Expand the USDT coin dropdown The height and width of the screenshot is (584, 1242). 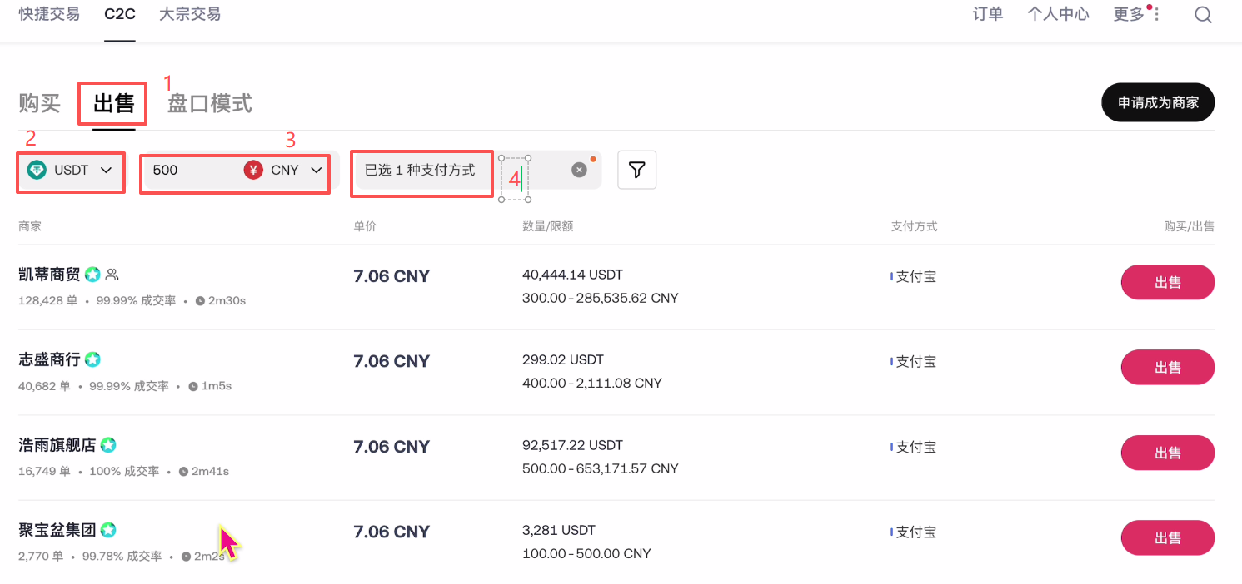click(106, 170)
